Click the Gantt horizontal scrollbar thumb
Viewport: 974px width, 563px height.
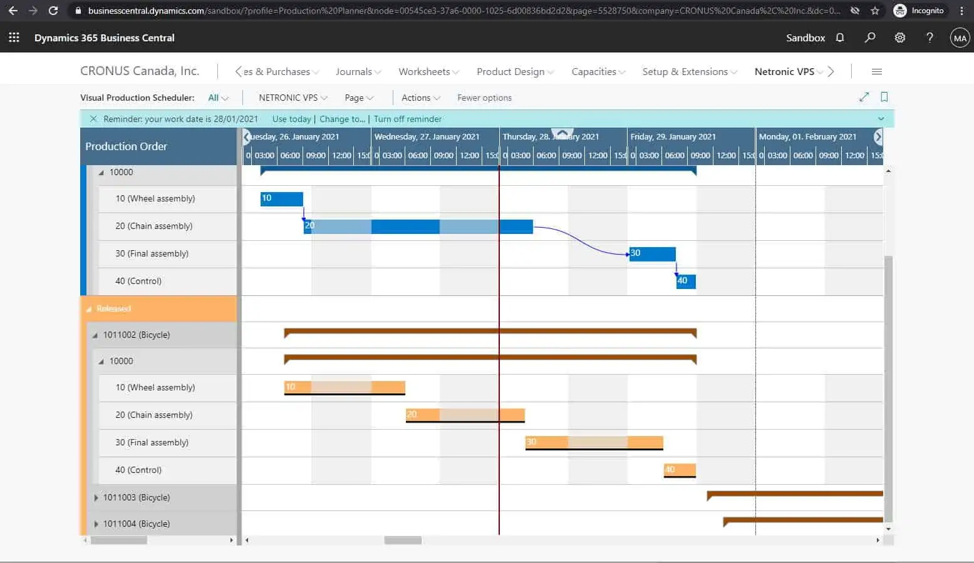pyautogui.click(x=403, y=540)
